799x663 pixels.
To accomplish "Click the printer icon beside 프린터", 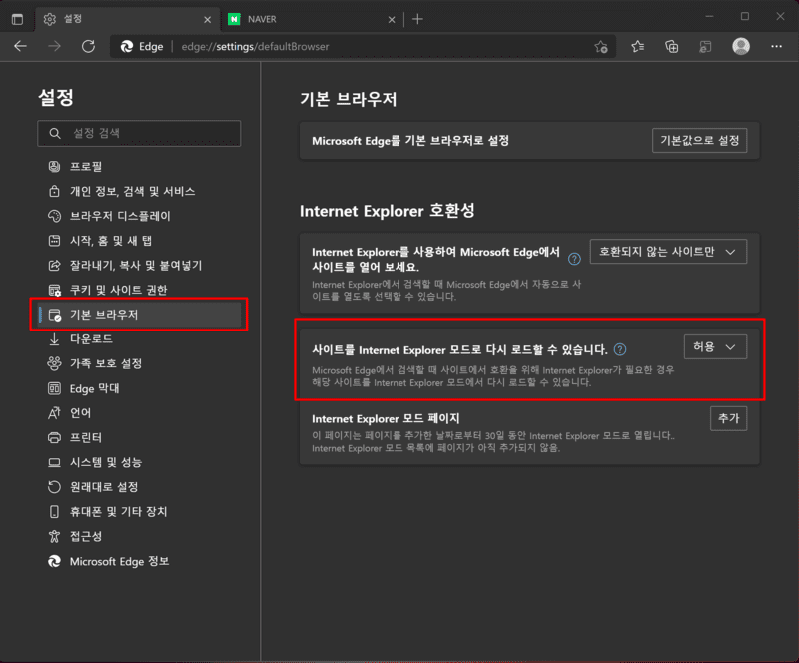I will point(54,437).
